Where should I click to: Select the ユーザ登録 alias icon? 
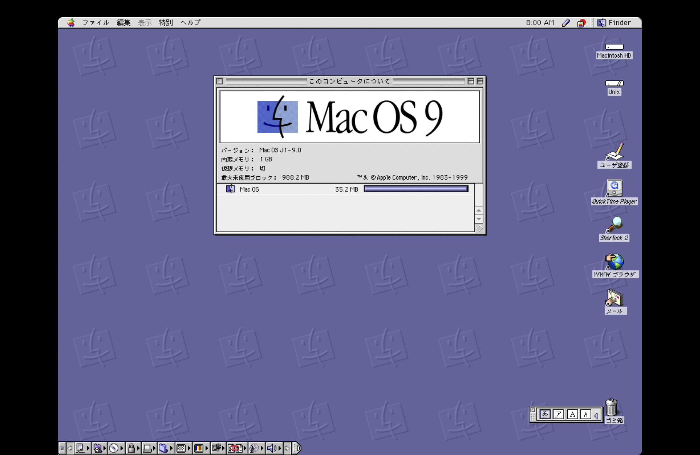click(614, 151)
